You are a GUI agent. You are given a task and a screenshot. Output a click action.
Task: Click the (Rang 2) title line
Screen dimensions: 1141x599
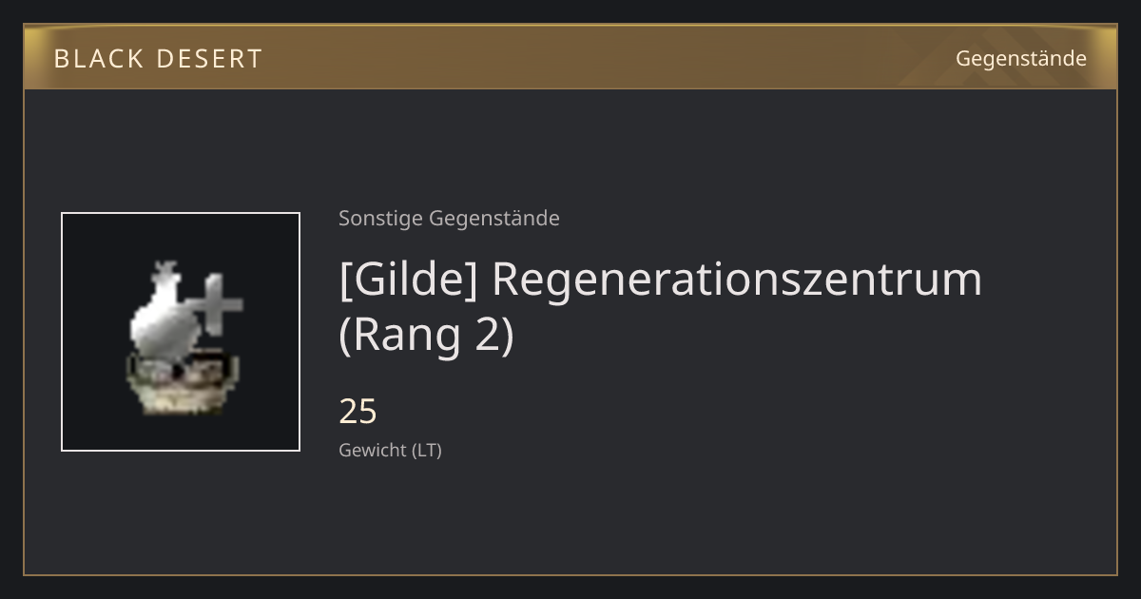426,337
